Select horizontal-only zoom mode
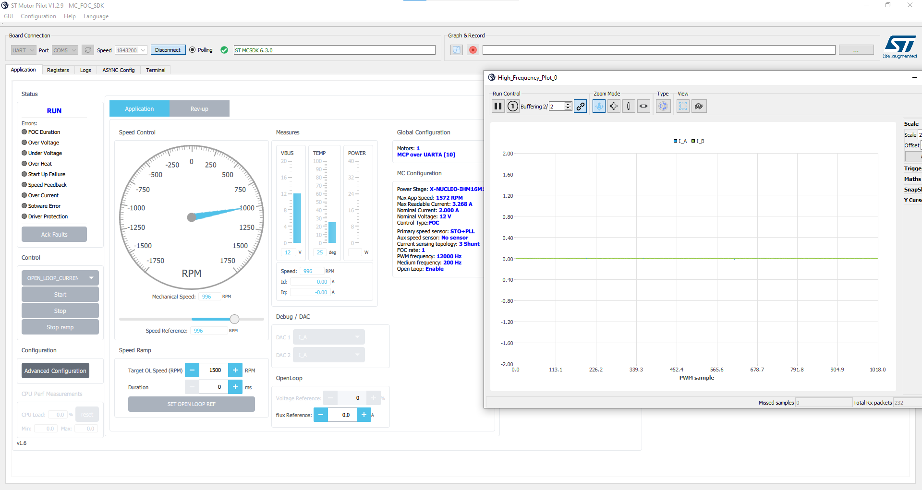Image resolution: width=922 pixels, height=490 pixels. 643,106
